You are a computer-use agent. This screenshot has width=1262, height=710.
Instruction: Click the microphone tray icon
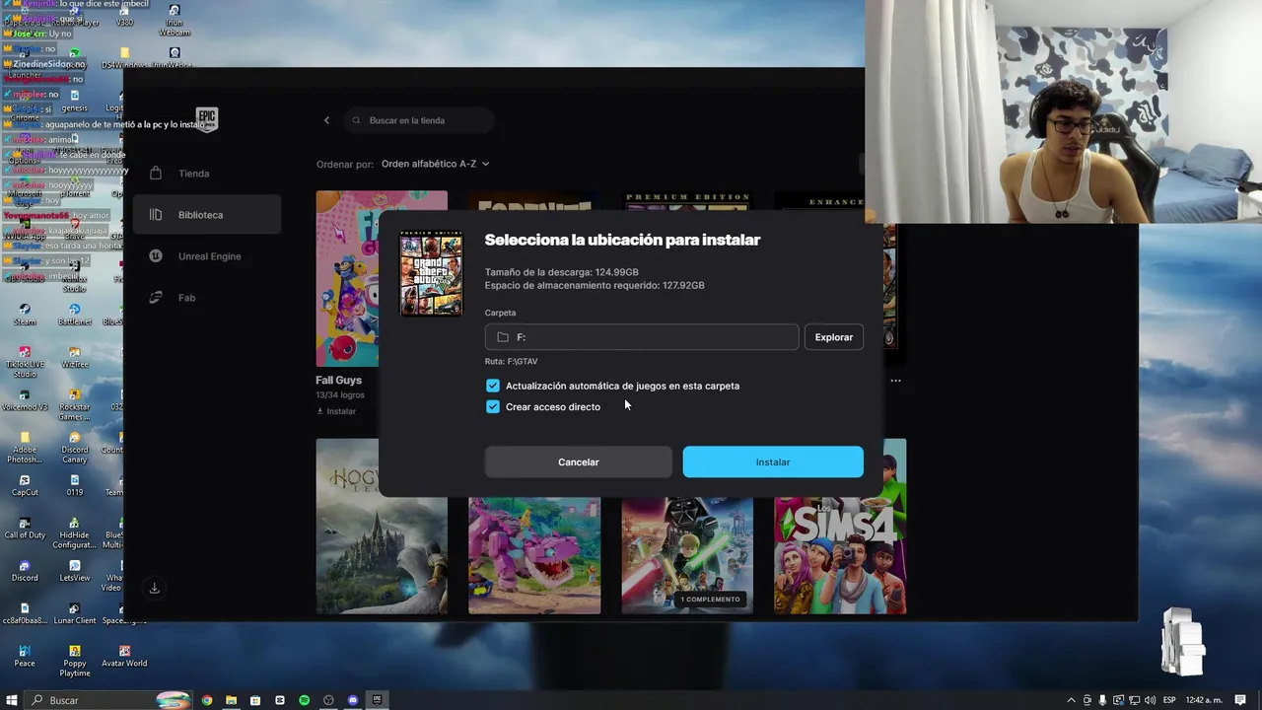1102,700
